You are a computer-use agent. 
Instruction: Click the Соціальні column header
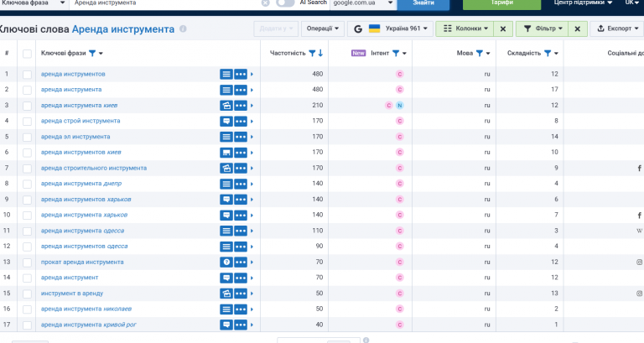pyautogui.click(x=625, y=53)
